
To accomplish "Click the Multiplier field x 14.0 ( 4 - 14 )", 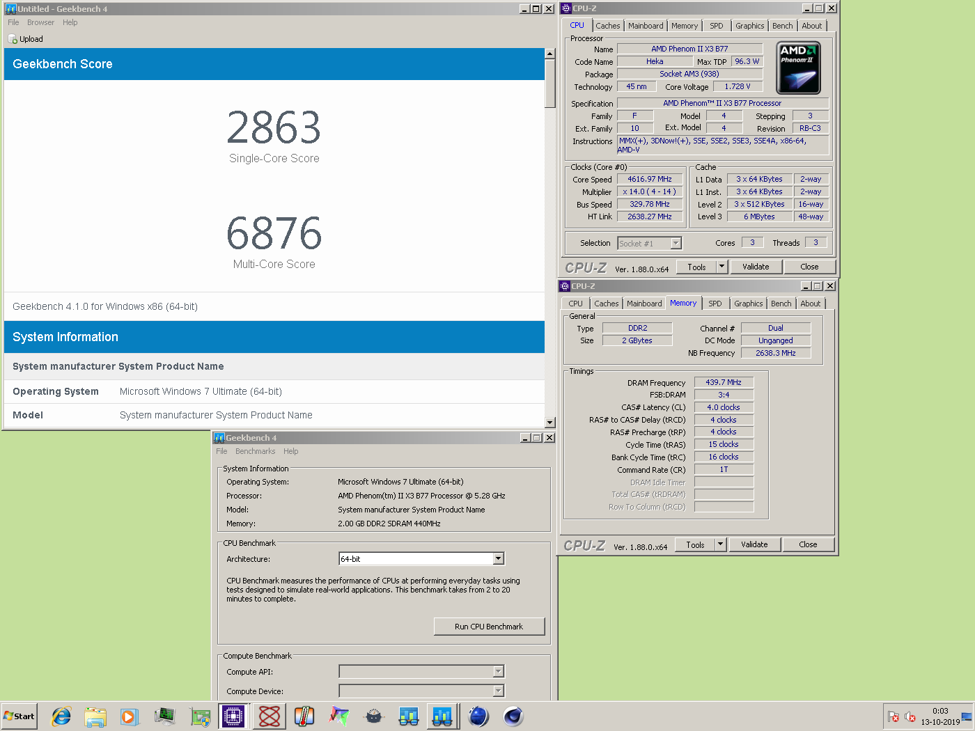I will 650,191.
